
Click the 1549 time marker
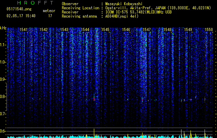pyautogui.click(x=188, y=30)
